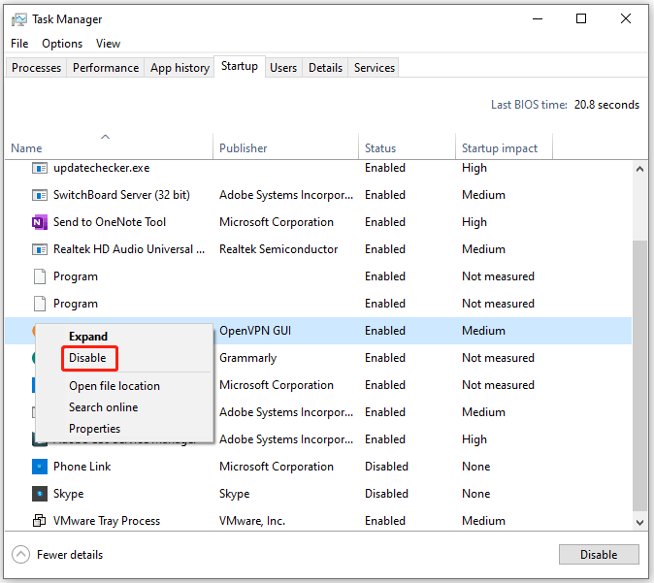Sort by the Startup impact column header
Image resolution: width=654 pixels, height=583 pixels.
504,148
